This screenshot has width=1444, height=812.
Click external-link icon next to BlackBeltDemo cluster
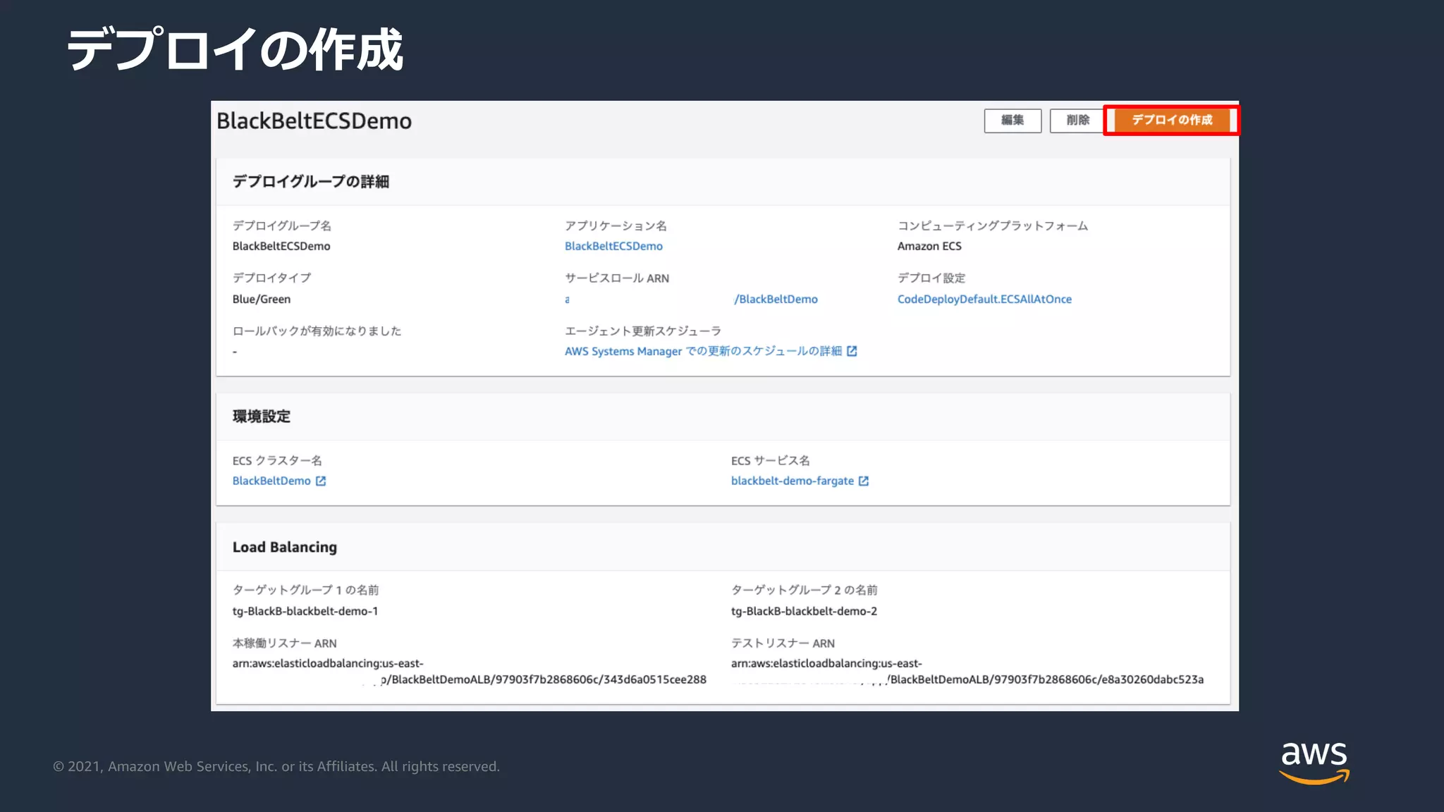(321, 481)
